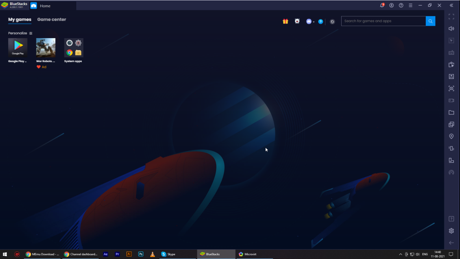Screen dimensions: 460x259
Task: Take a screenshot with the camera icon
Action: coord(451,88)
